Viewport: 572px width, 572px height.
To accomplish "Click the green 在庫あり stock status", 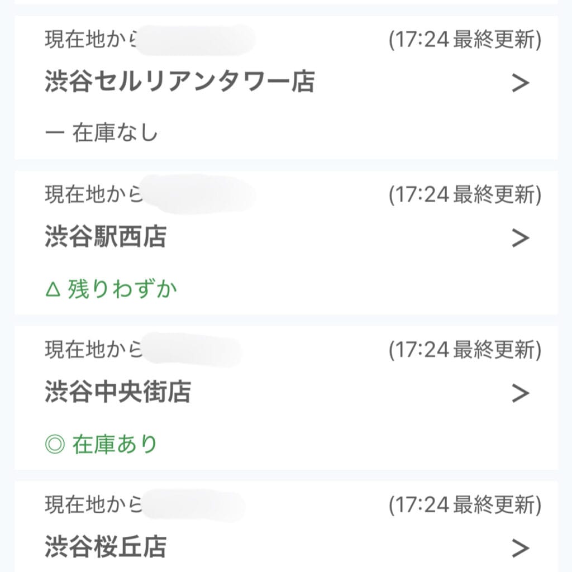I will 115,445.
